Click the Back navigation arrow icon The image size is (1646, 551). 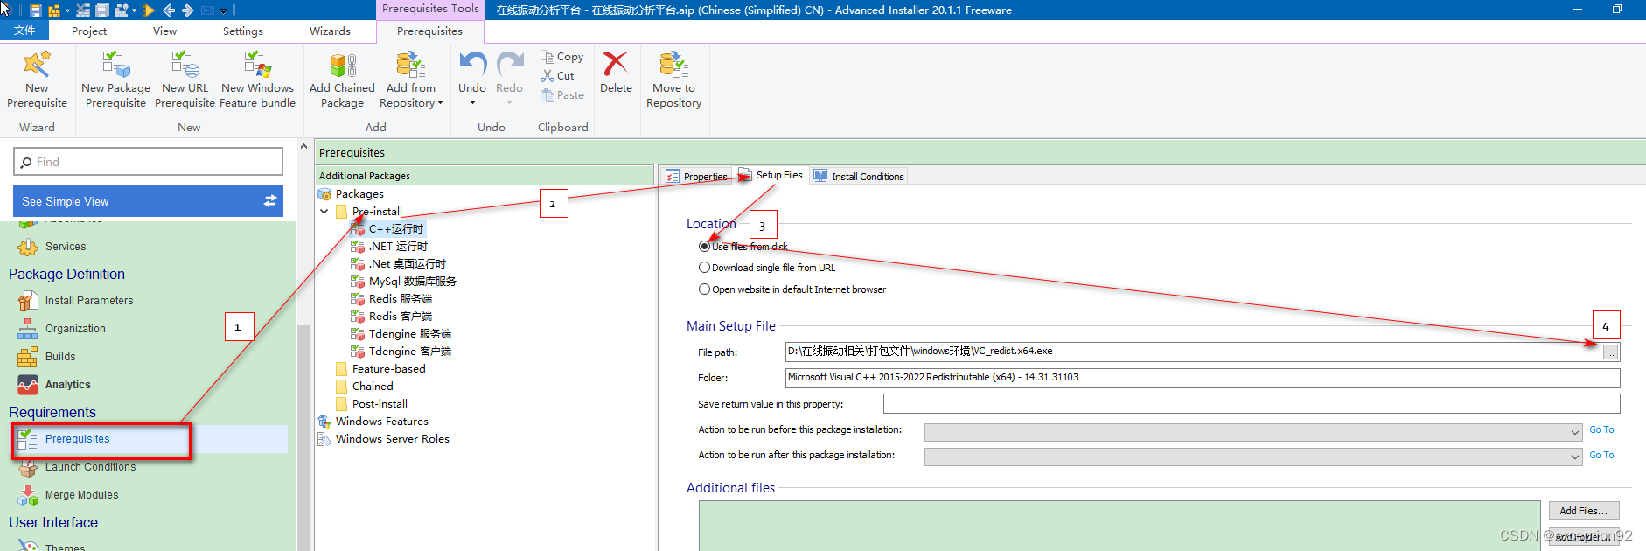pos(169,10)
